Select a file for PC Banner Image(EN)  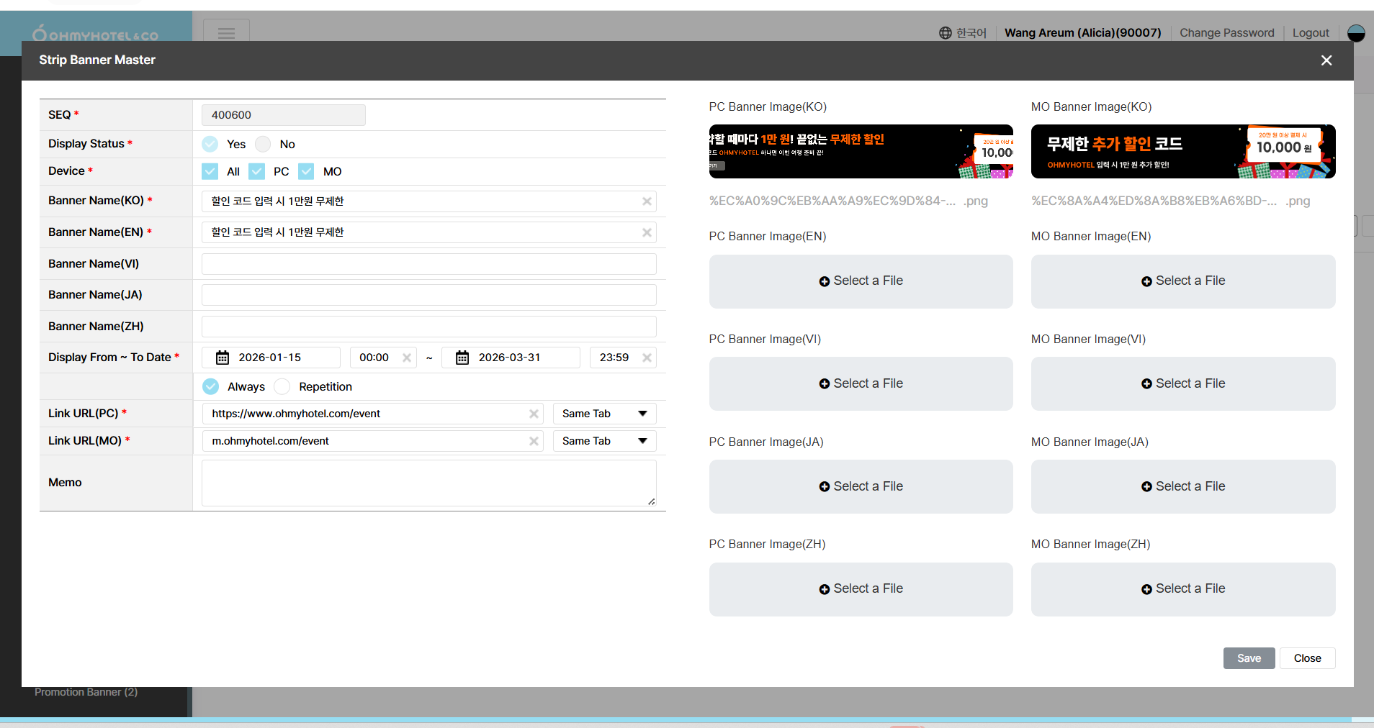[x=861, y=281]
